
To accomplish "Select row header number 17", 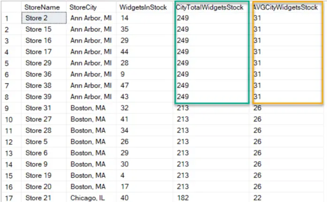I will pos(11,198).
